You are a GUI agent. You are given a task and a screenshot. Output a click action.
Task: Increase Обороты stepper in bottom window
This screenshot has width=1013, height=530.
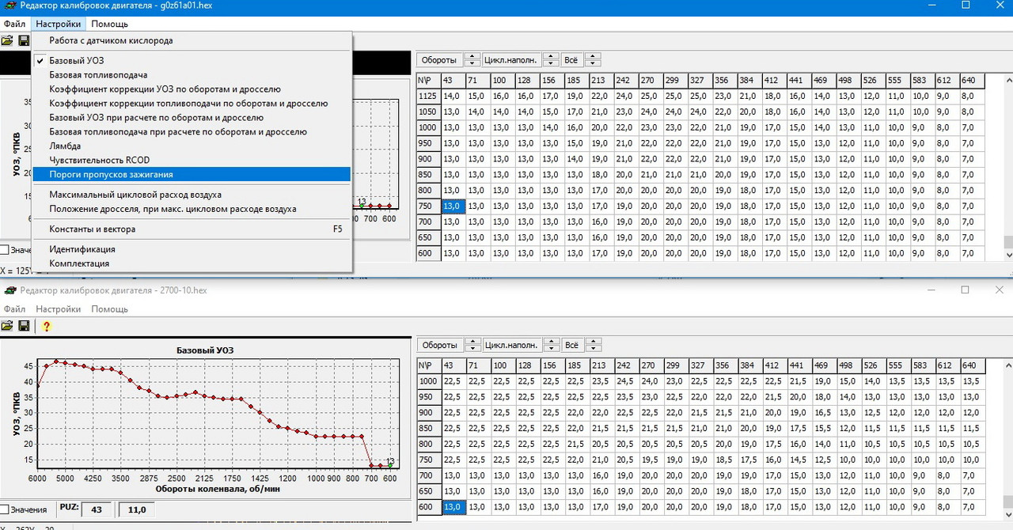click(472, 342)
